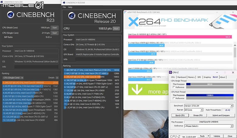This screenshot has width=237, height=138.
Task: Switch to the Mainboard tab in CPU-Z
Action: (x=182, y=77)
